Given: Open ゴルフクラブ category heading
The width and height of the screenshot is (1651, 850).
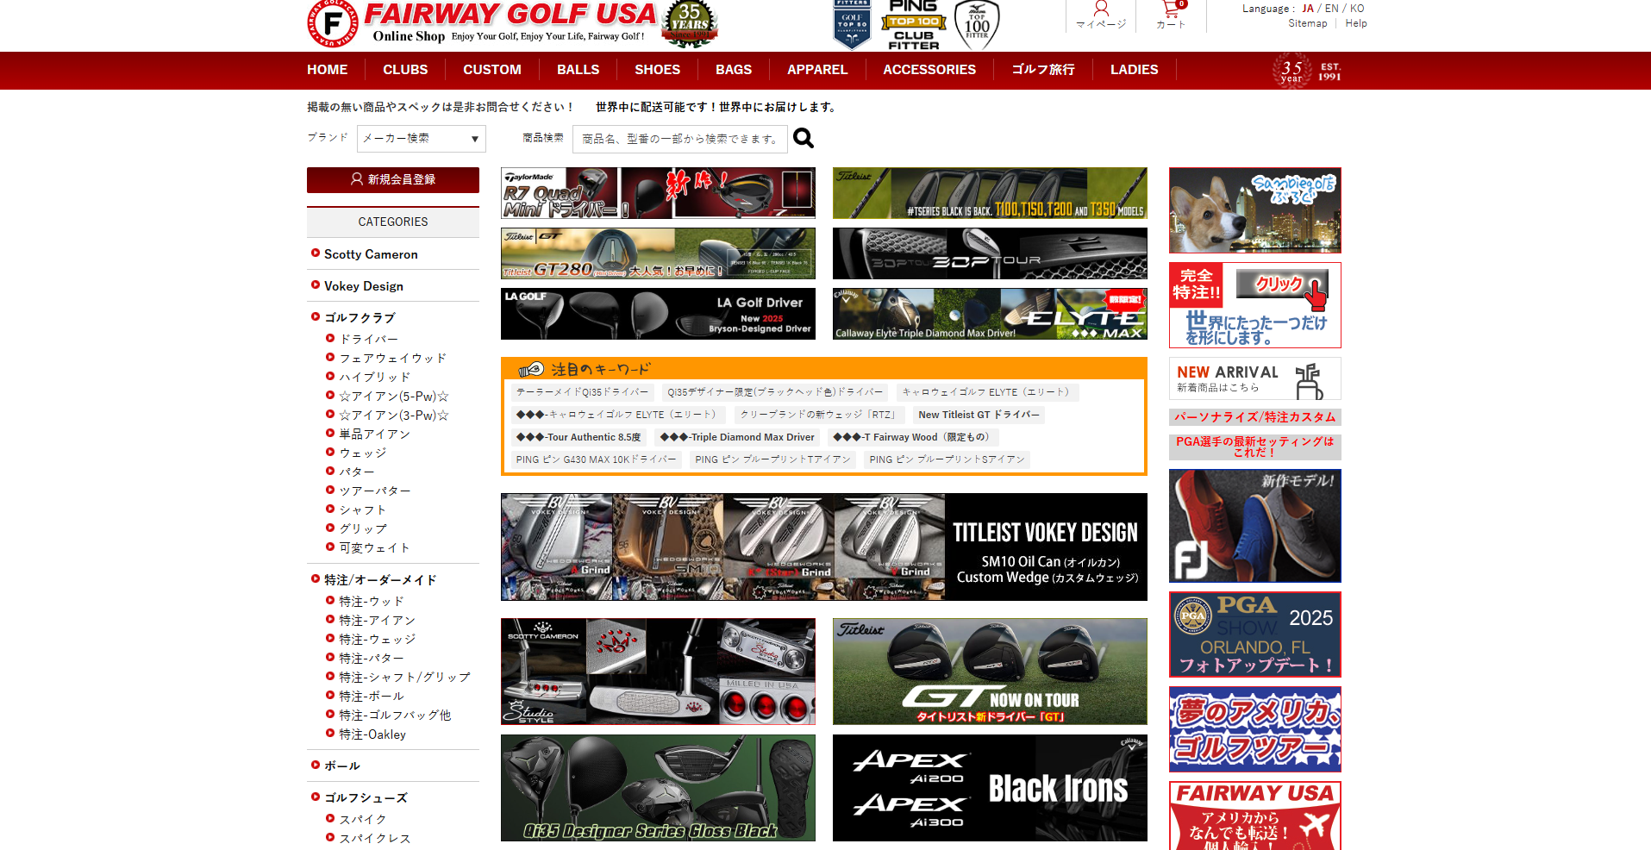Looking at the screenshot, I should click(359, 318).
